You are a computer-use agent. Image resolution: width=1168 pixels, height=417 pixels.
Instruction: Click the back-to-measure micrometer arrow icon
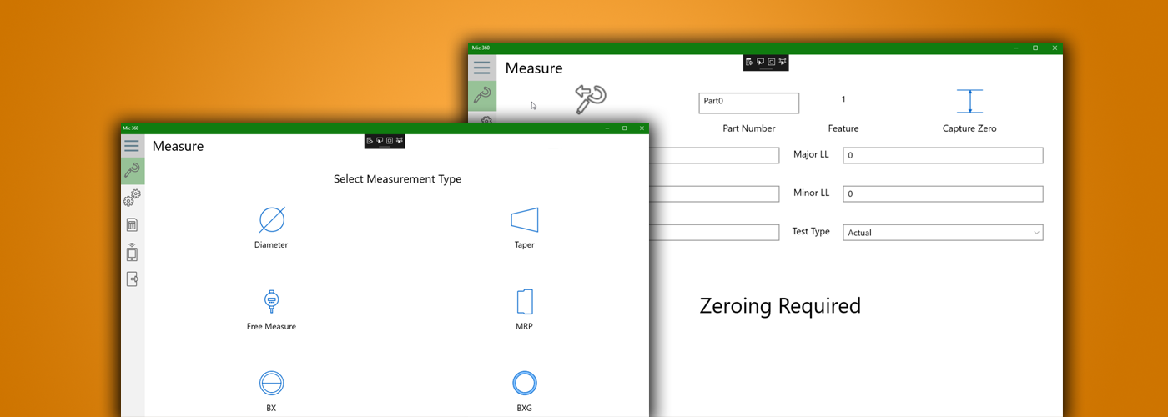pos(590,100)
